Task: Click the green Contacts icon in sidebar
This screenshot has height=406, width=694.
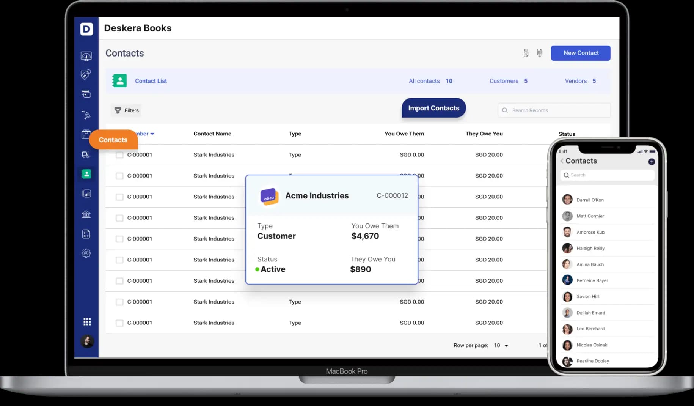Action: 86,174
